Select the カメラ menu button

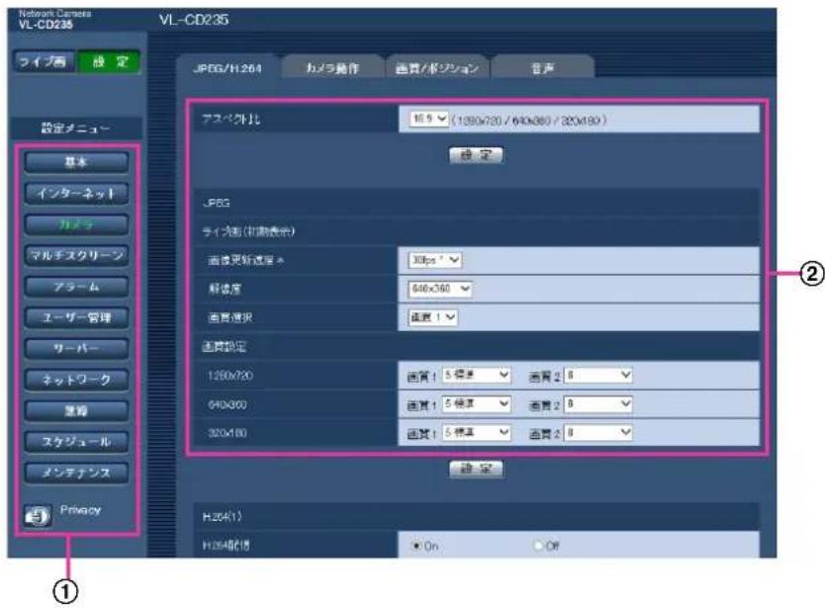pos(76,224)
